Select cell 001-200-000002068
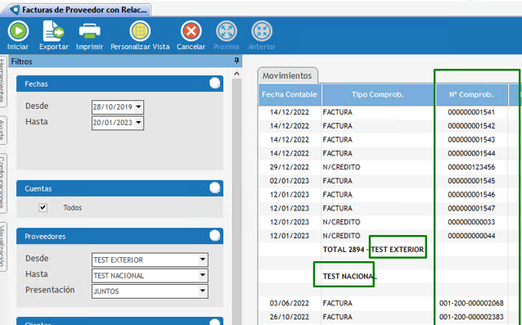Screen dimensions: 522x325 471,303
